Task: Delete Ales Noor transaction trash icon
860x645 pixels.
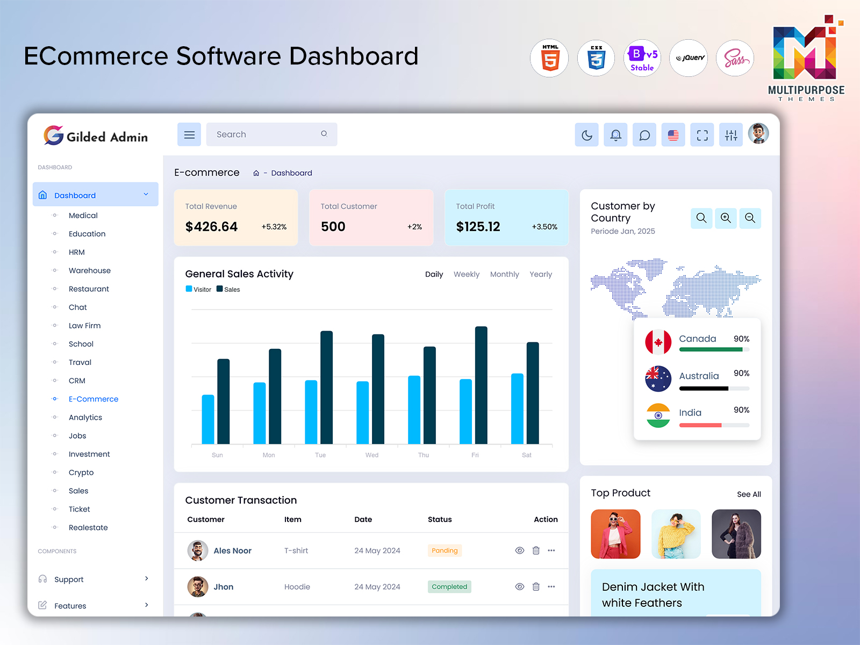Action: click(x=536, y=550)
